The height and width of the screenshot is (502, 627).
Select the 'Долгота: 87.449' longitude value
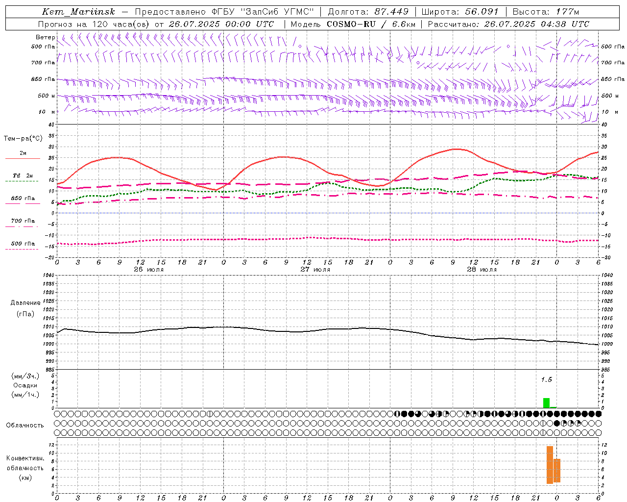tap(368, 12)
